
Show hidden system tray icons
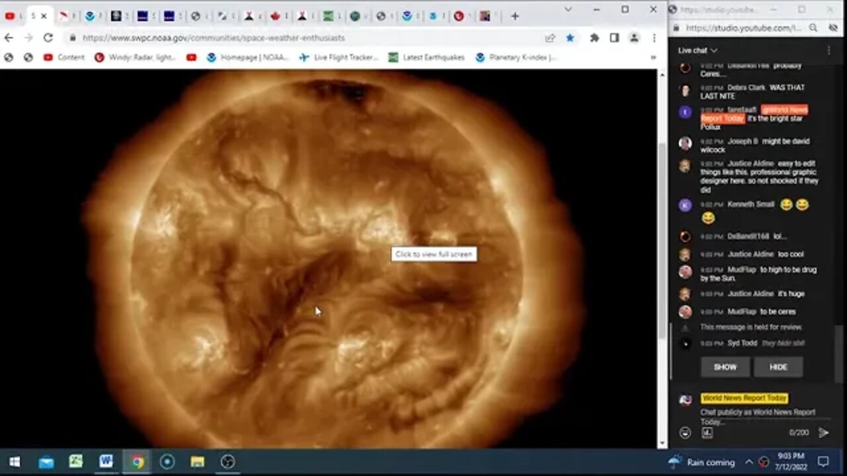(749, 462)
